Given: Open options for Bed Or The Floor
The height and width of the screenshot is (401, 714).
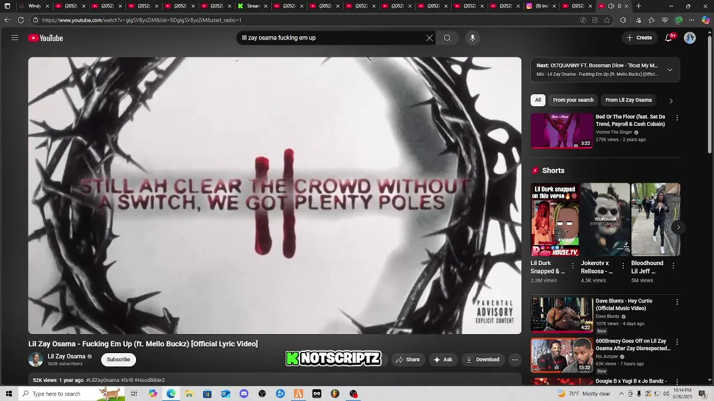Looking at the screenshot, I should 677,118.
